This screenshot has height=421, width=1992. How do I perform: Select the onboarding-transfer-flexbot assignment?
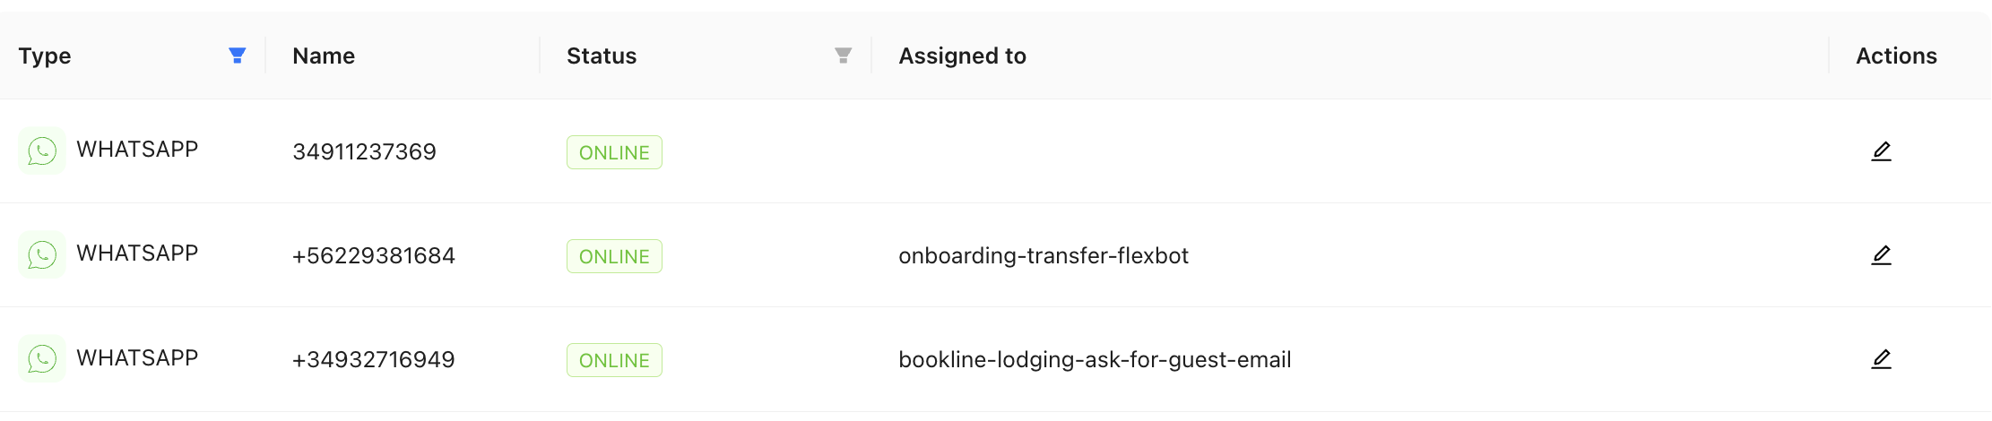click(x=1043, y=256)
